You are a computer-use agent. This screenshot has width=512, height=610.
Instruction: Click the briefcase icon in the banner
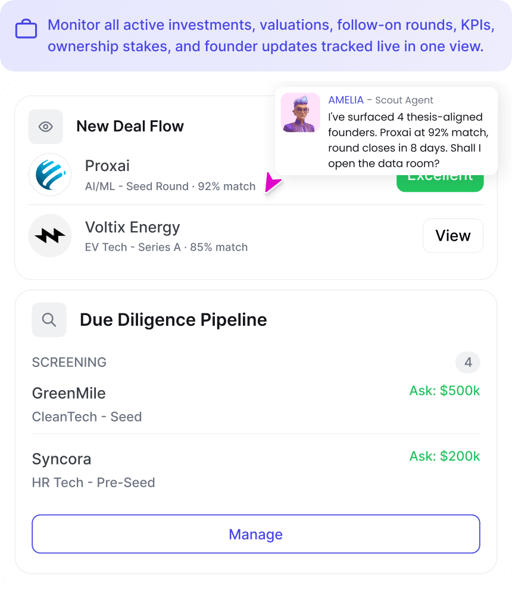click(x=26, y=29)
